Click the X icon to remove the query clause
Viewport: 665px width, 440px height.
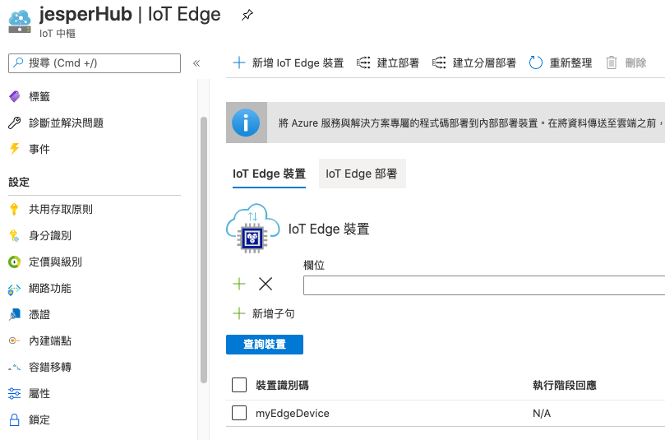[x=266, y=285]
